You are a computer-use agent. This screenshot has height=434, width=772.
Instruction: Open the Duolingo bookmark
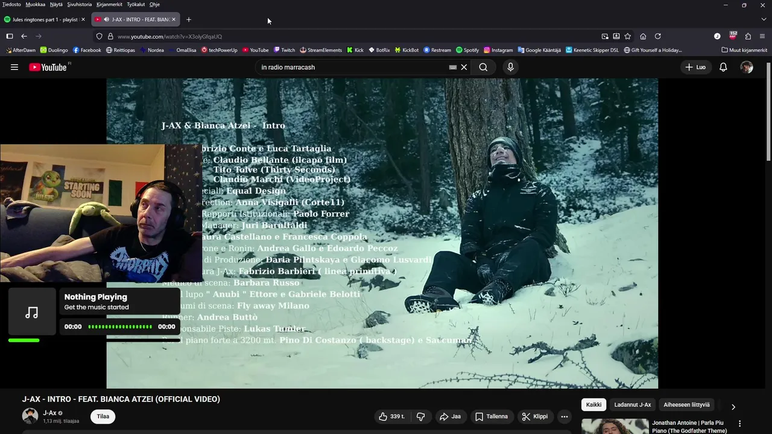click(x=54, y=50)
